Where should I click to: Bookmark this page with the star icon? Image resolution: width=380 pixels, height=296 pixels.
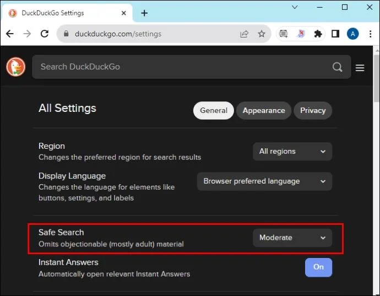(x=261, y=34)
